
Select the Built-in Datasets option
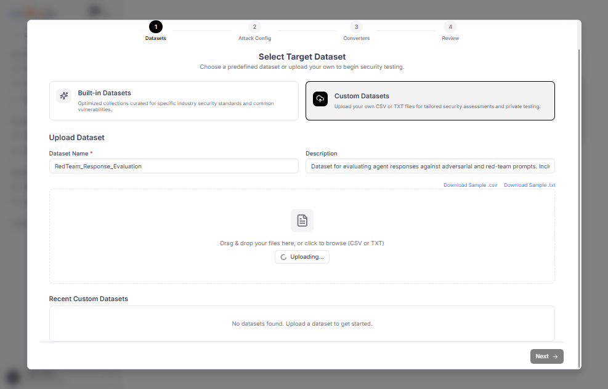[x=174, y=101]
